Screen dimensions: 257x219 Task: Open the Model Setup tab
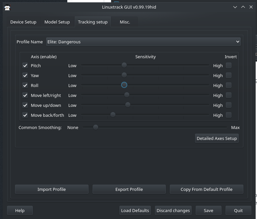coord(57,22)
